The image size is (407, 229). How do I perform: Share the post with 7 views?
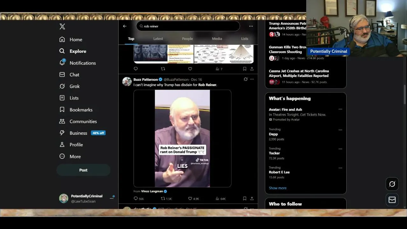click(x=252, y=69)
